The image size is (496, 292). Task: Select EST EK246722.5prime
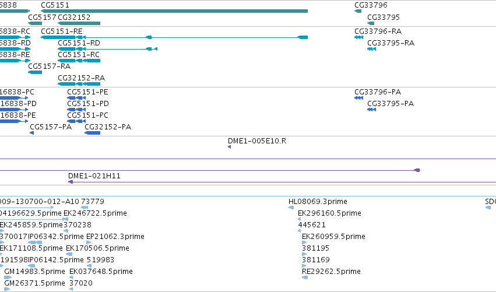tap(95, 213)
